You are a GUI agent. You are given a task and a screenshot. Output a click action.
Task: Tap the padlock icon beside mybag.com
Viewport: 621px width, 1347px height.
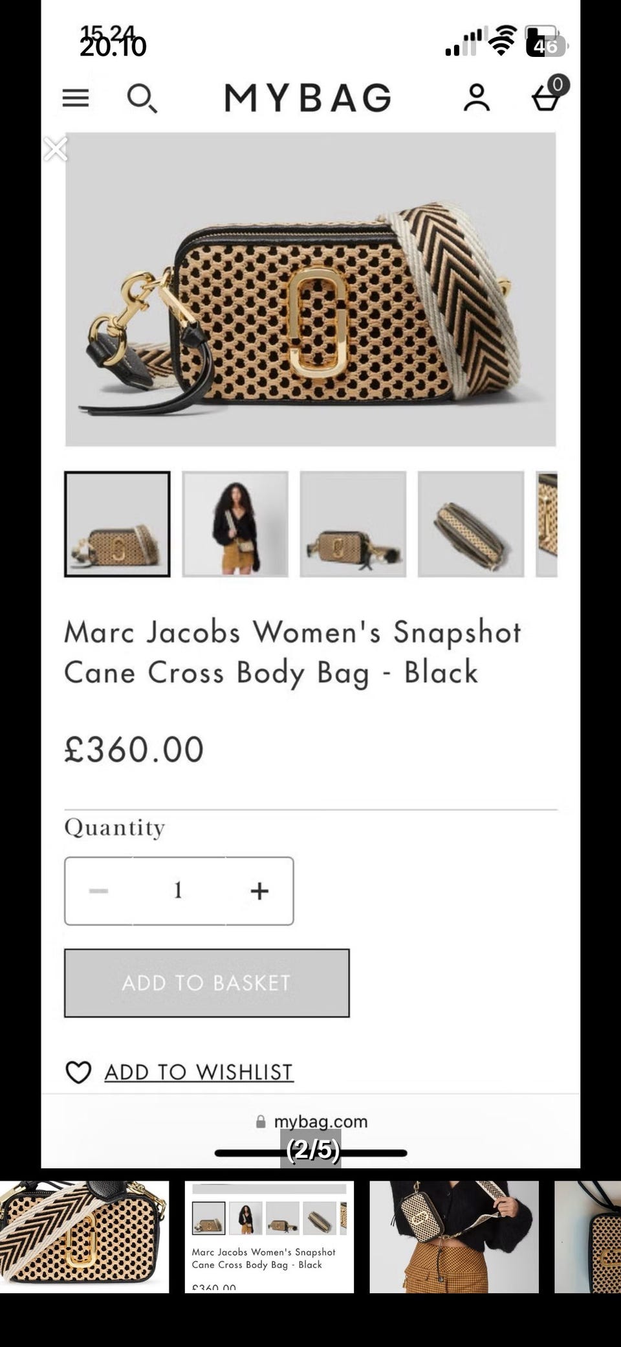point(261,1122)
